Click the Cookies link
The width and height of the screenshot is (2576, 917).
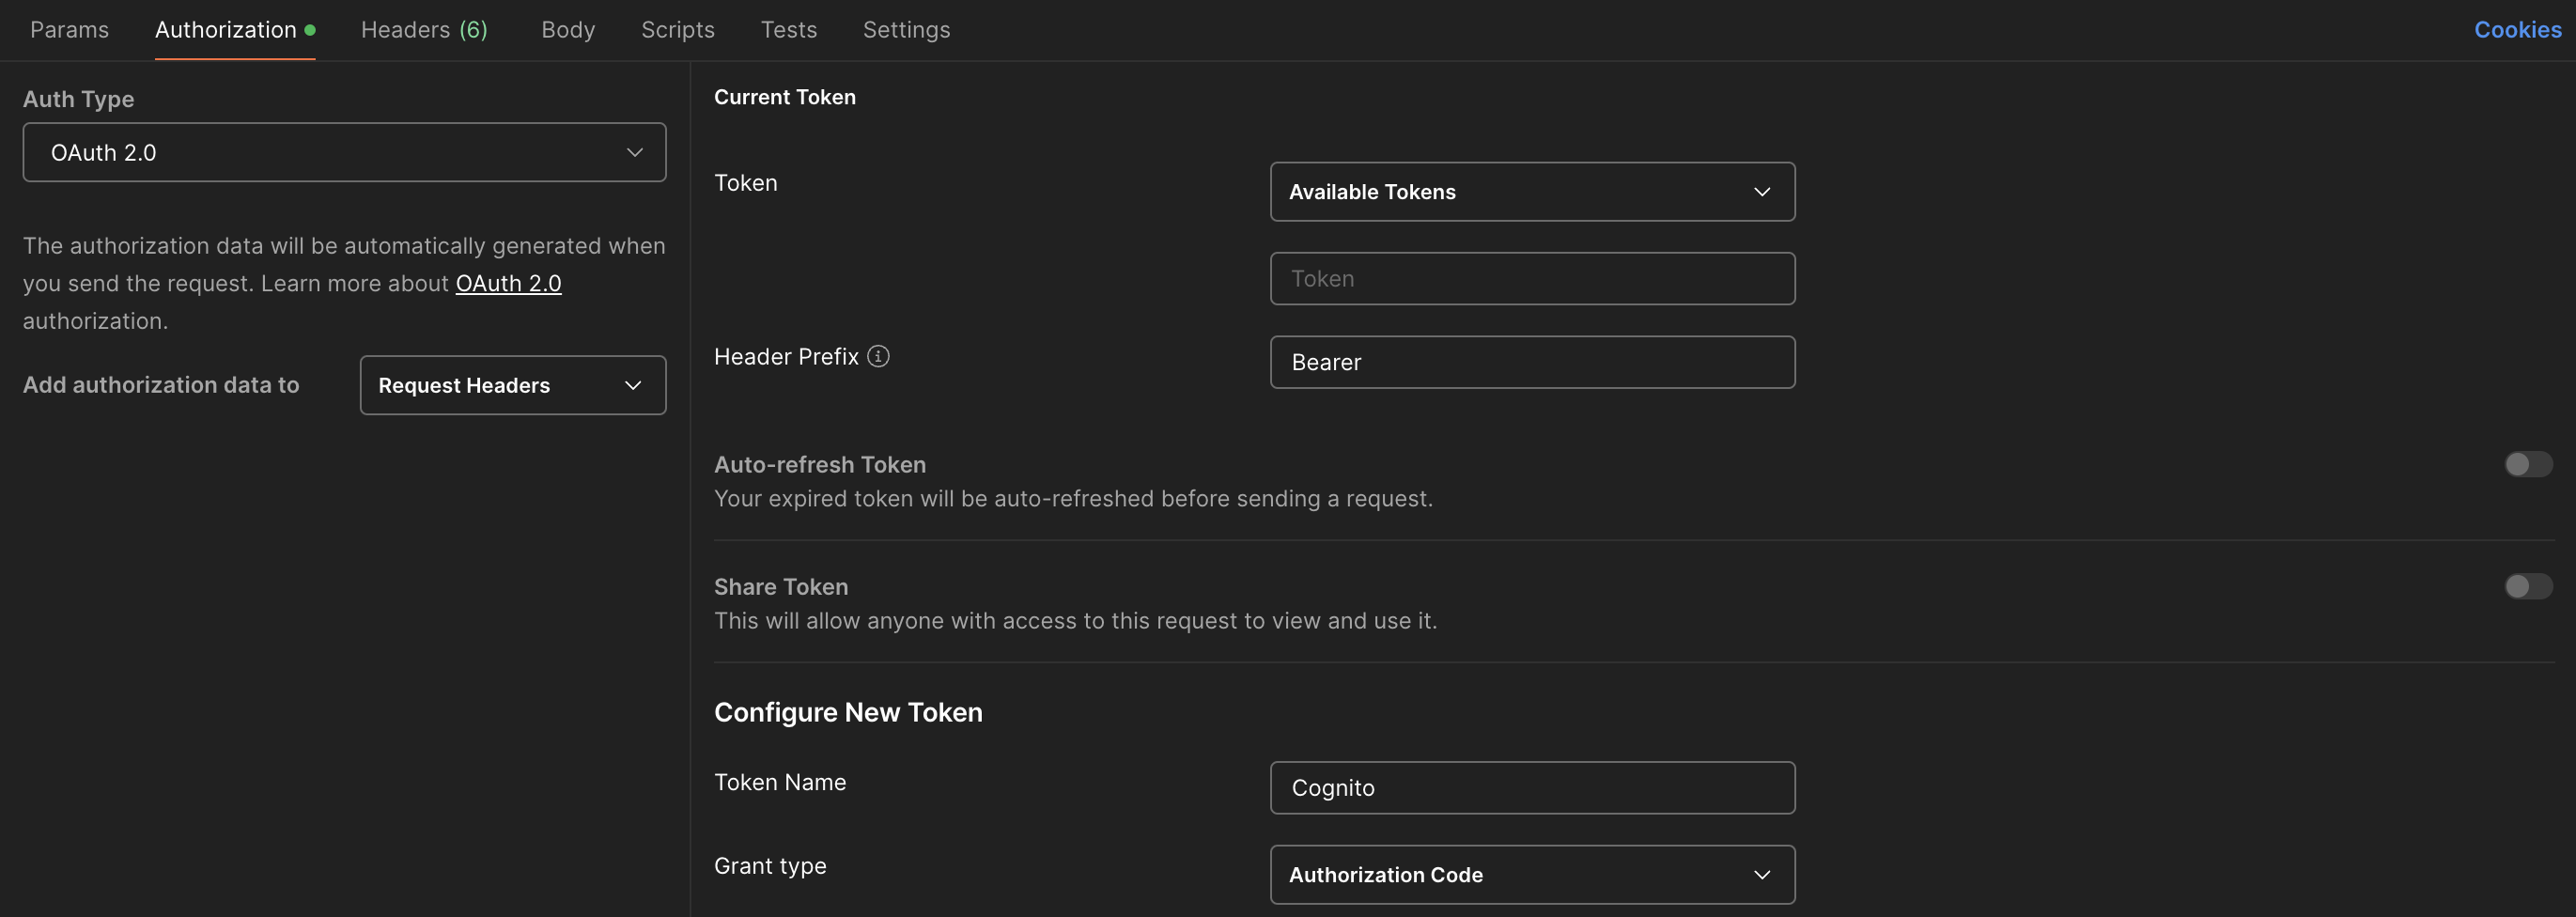pyautogui.click(x=2517, y=29)
